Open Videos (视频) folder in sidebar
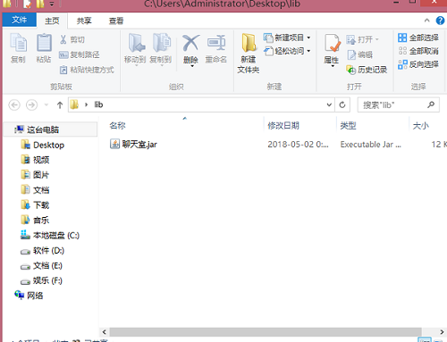This screenshot has height=342, width=447. click(x=35, y=160)
